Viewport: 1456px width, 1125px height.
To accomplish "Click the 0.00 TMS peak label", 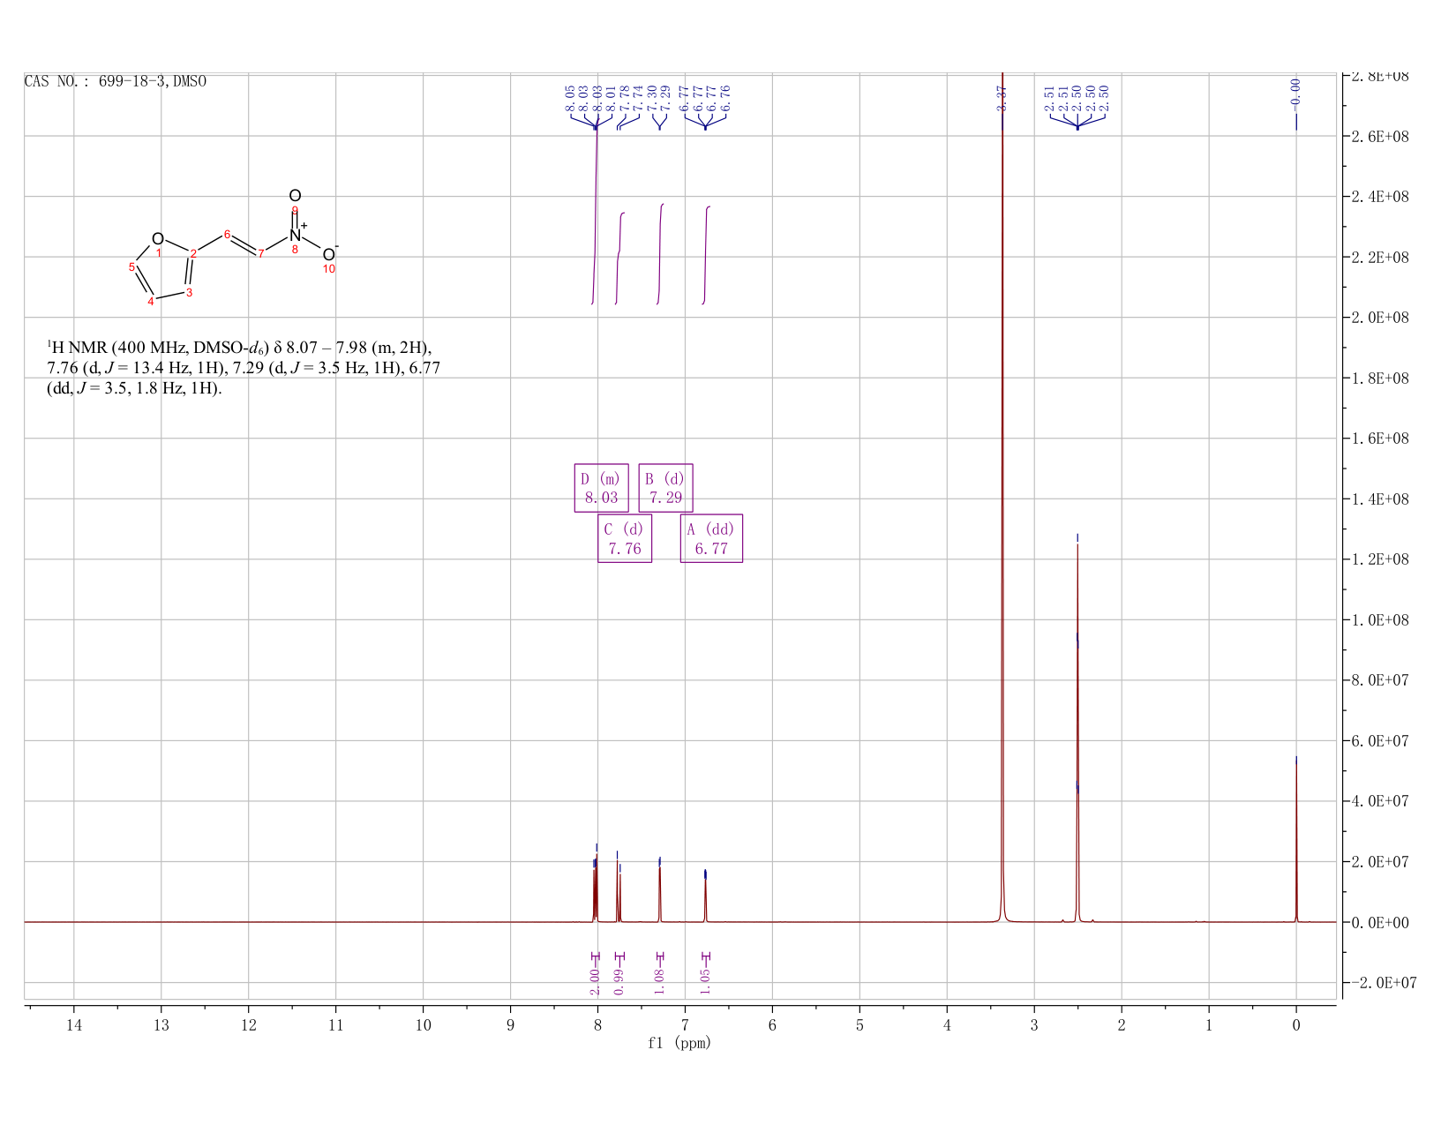I will [x=1295, y=91].
